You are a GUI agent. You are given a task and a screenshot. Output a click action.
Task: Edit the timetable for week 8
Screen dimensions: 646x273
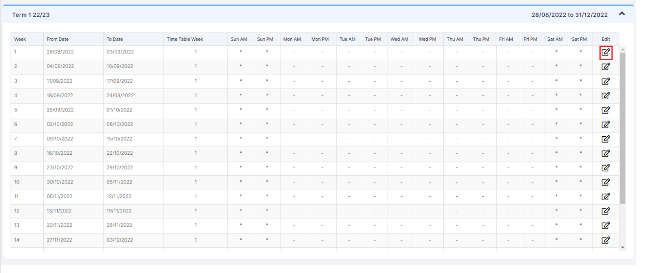point(606,153)
